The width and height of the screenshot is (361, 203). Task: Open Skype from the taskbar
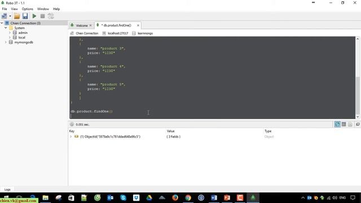[123, 198]
